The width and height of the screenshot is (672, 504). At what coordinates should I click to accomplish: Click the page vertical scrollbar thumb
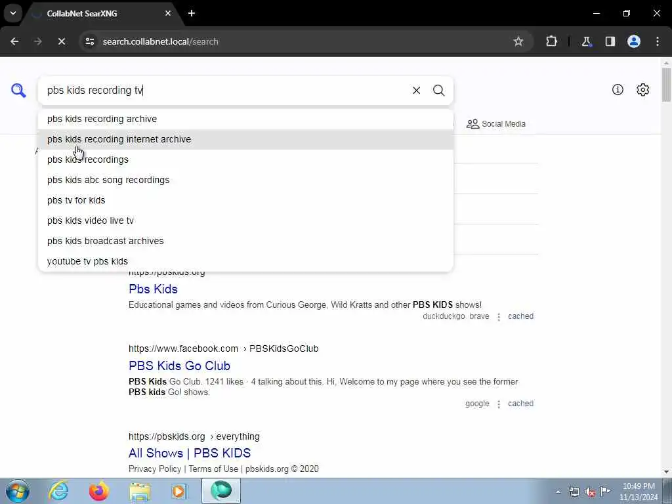[x=666, y=85]
